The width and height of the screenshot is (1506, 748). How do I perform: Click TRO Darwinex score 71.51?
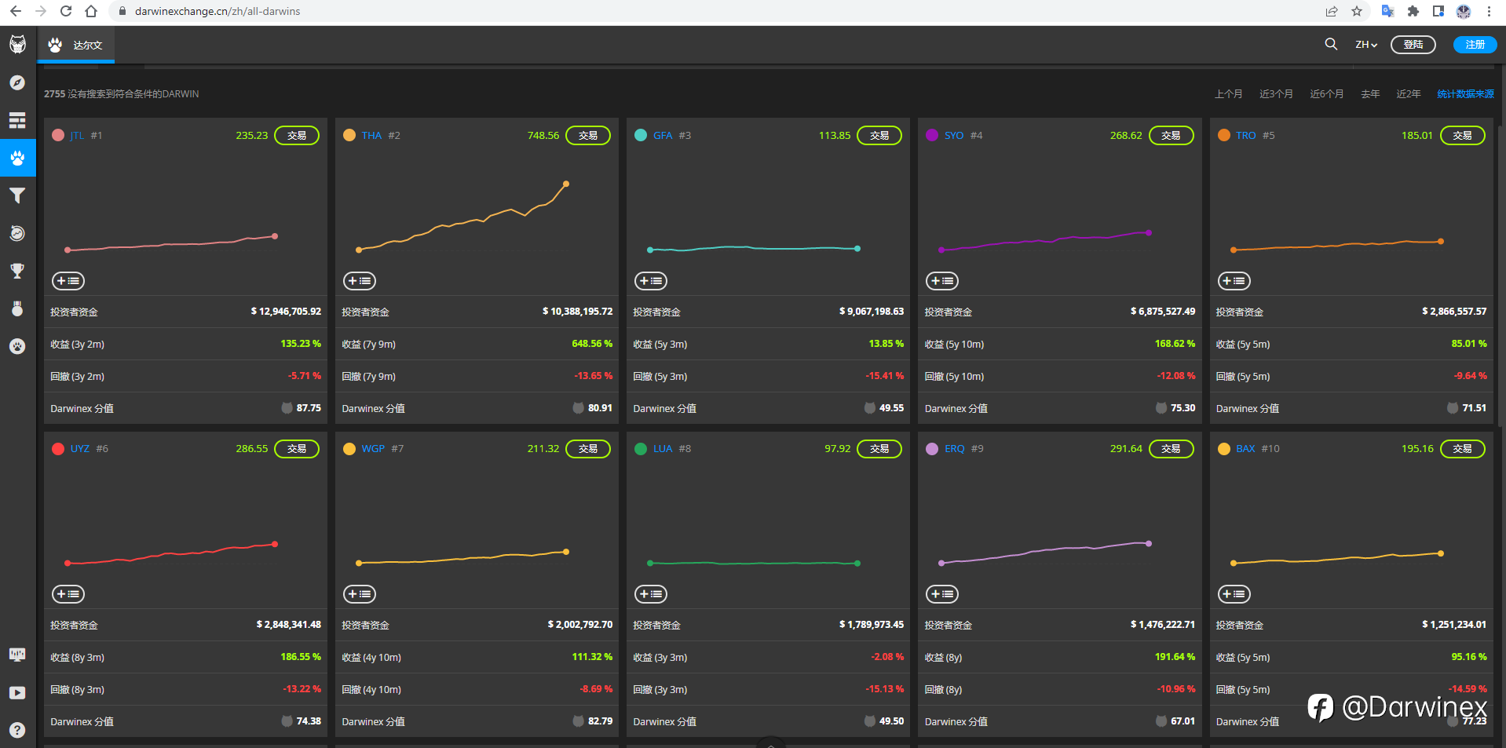click(1474, 408)
